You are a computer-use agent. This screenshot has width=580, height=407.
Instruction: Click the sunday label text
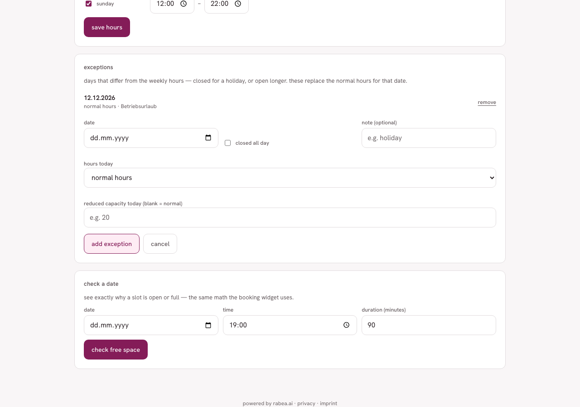(105, 4)
